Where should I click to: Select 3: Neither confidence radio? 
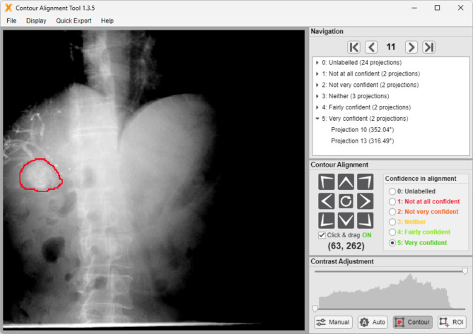point(392,222)
